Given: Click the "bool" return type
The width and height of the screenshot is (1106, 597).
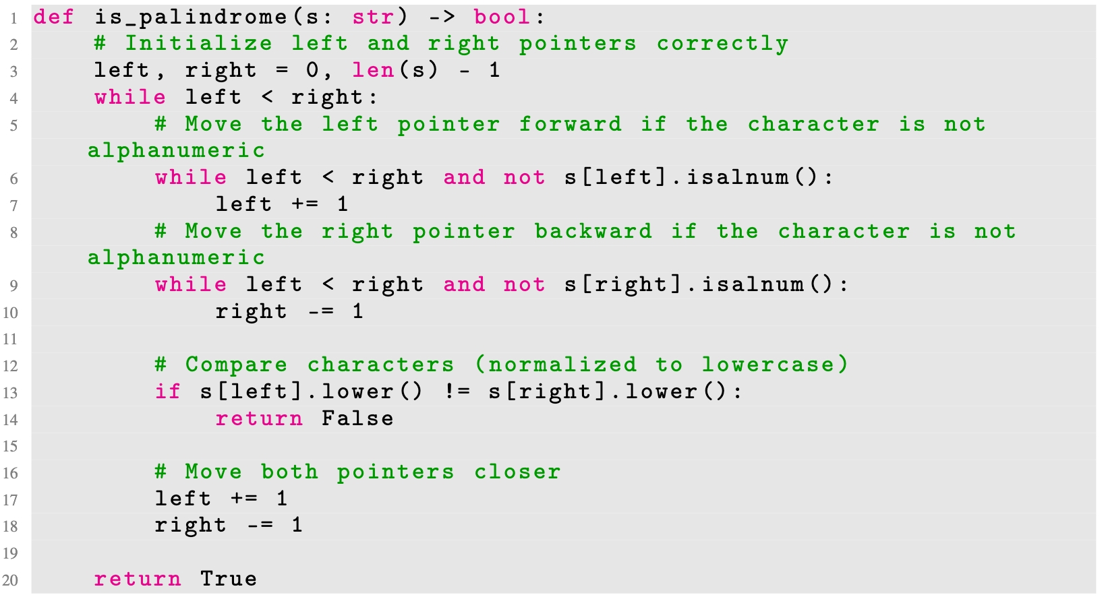Looking at the screenshot, I should [502, 17].
